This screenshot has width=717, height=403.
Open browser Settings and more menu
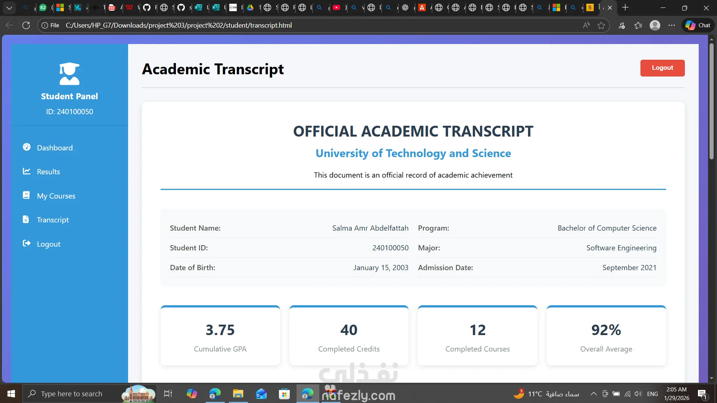click(x=671, y=25)
